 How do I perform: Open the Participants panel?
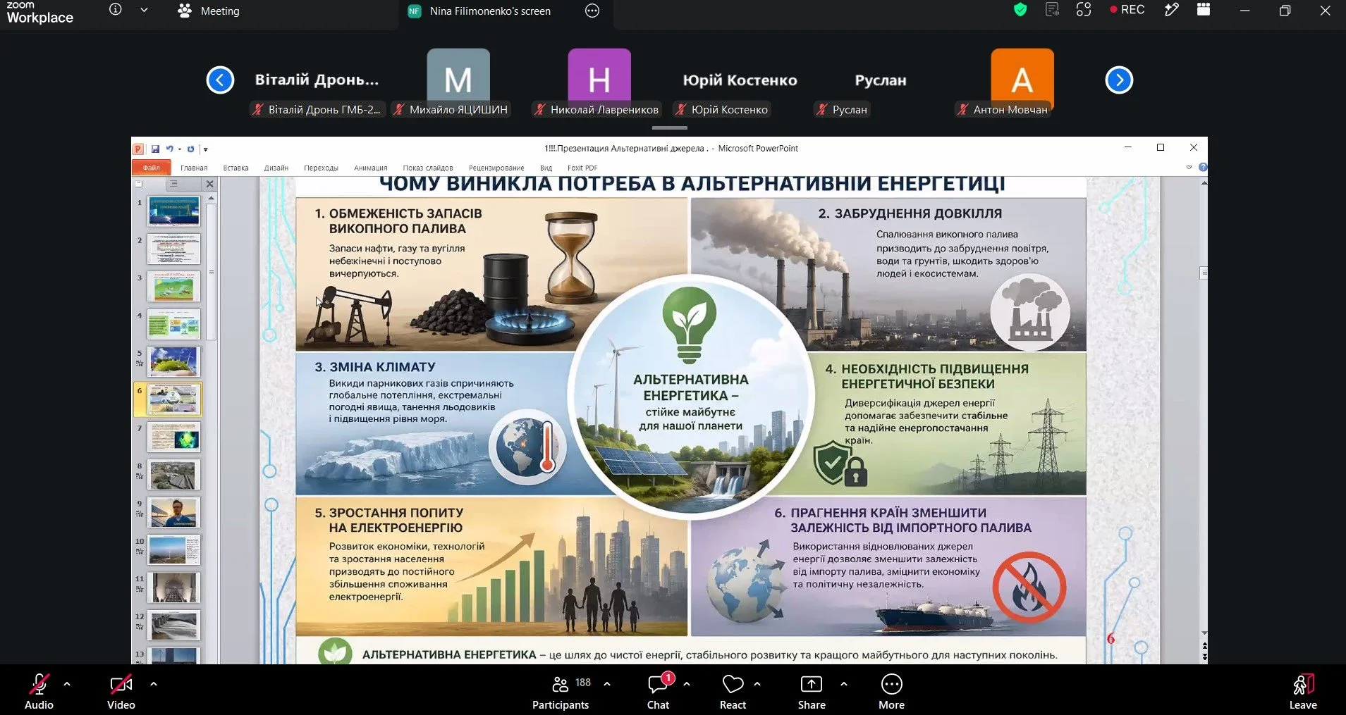[x=561, y=691]
